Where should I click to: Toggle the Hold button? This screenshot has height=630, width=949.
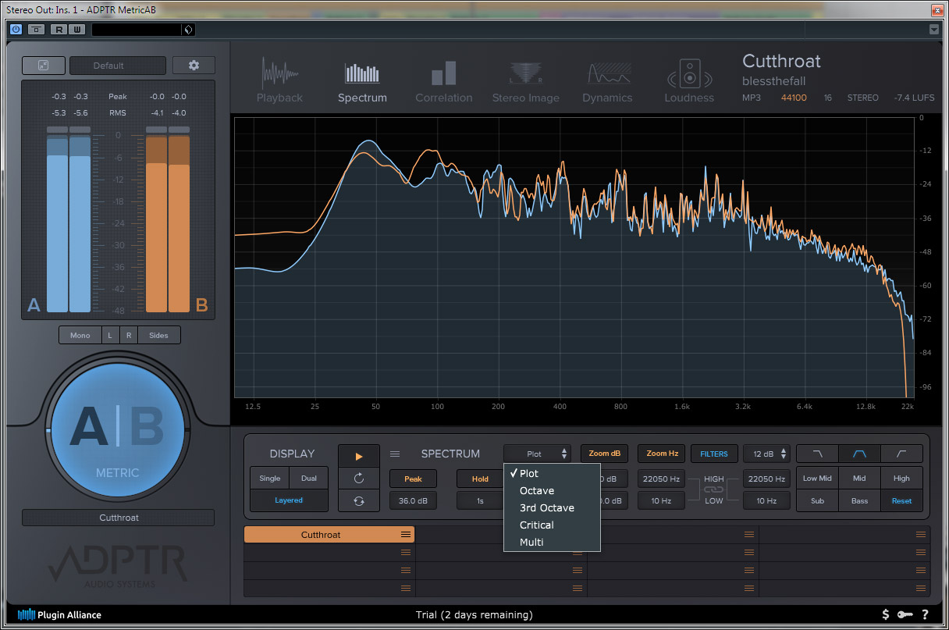(x=480, y=479)
